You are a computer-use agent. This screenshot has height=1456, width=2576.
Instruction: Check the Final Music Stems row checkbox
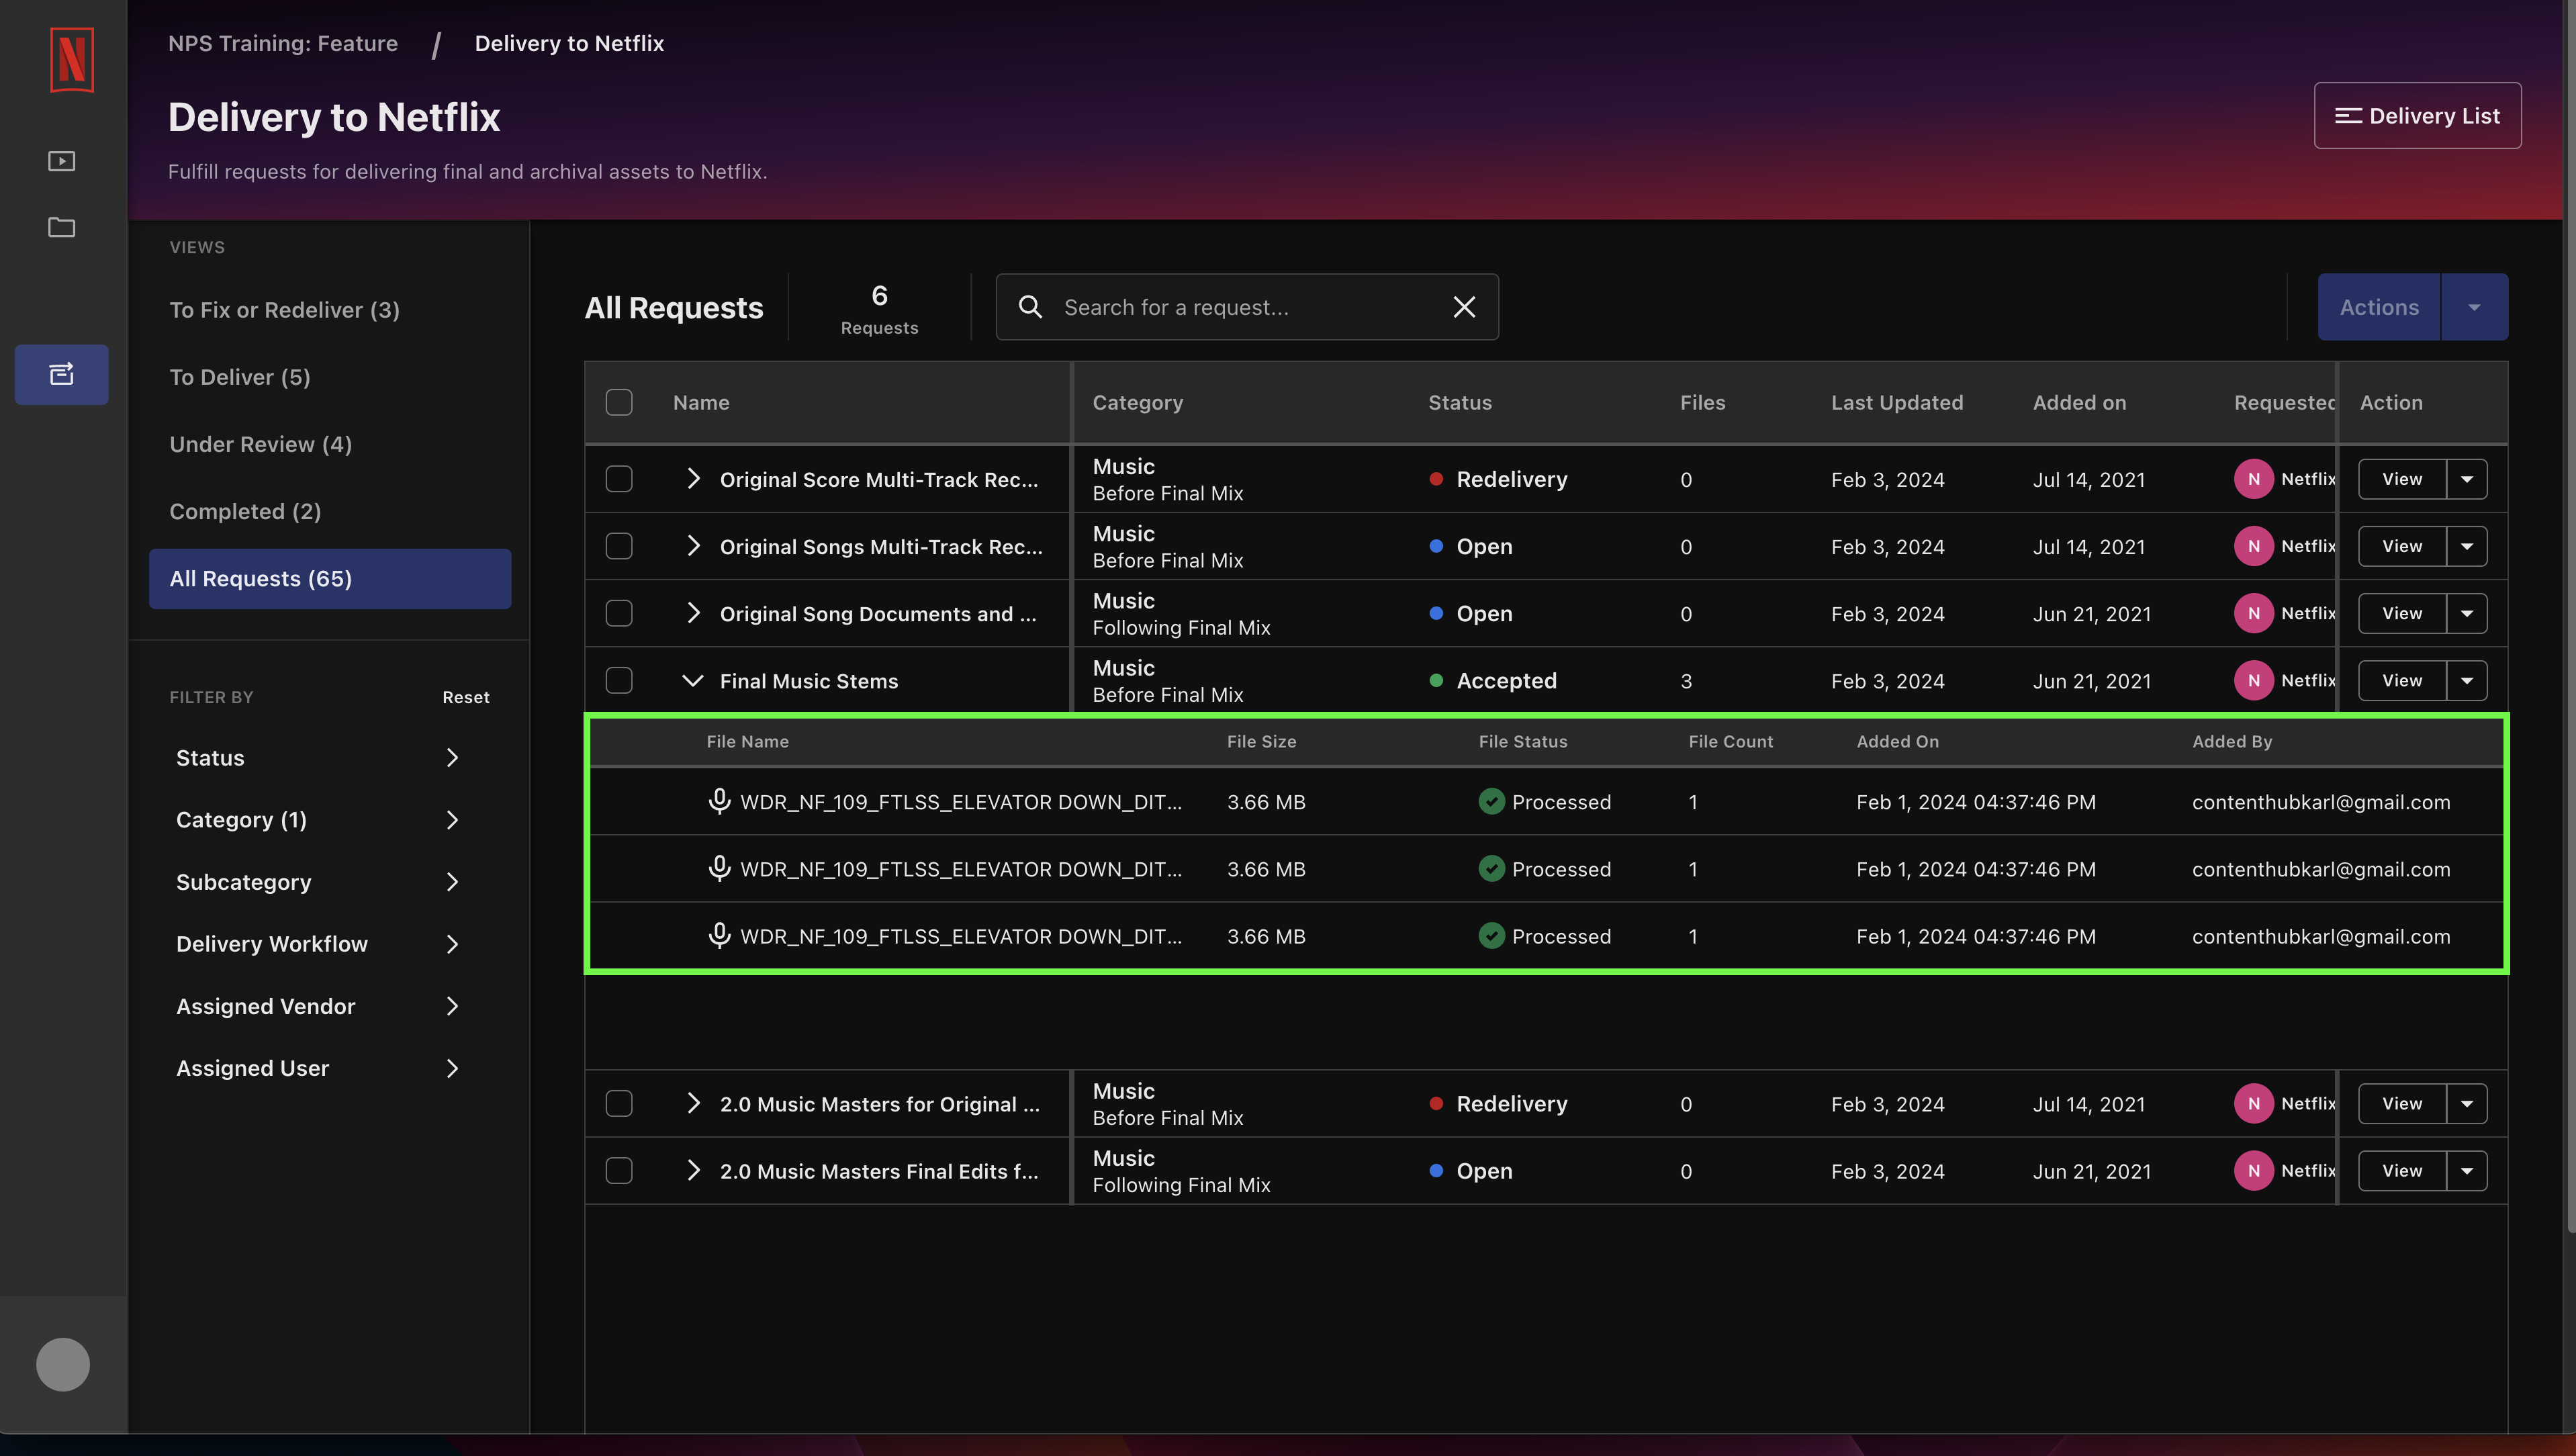pyautogui.click(x=619, y=680)
